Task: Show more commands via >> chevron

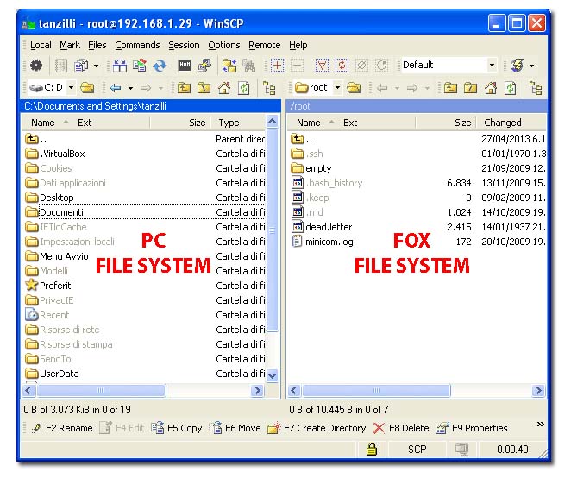Action: coord(541,425)
